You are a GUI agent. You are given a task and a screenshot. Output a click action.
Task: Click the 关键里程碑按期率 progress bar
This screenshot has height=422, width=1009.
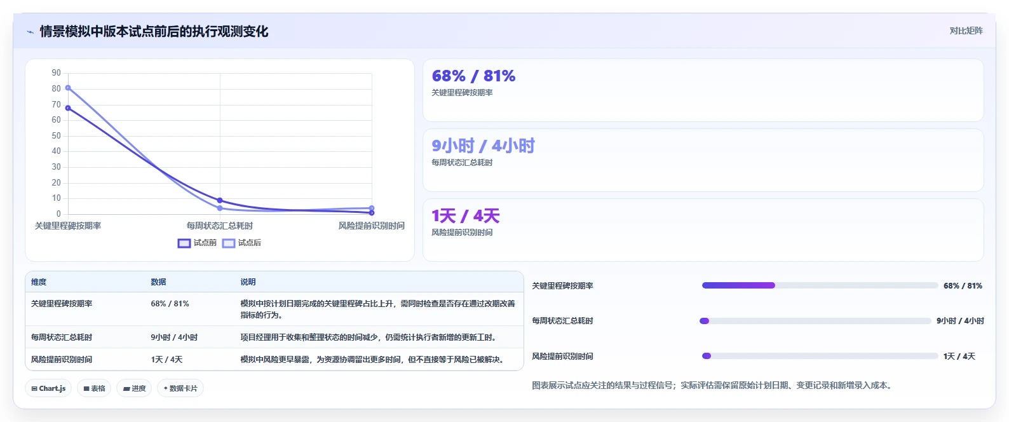coord(820,285)
